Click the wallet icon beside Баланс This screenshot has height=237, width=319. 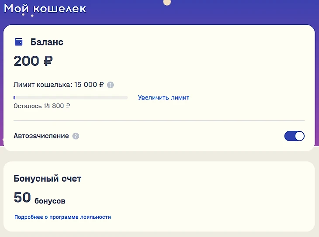[x=18, y=42]
